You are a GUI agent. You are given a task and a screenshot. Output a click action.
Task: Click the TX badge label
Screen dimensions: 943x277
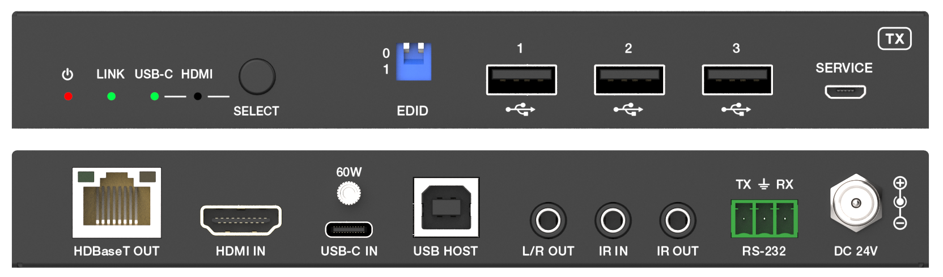click(x=895, y=39)
